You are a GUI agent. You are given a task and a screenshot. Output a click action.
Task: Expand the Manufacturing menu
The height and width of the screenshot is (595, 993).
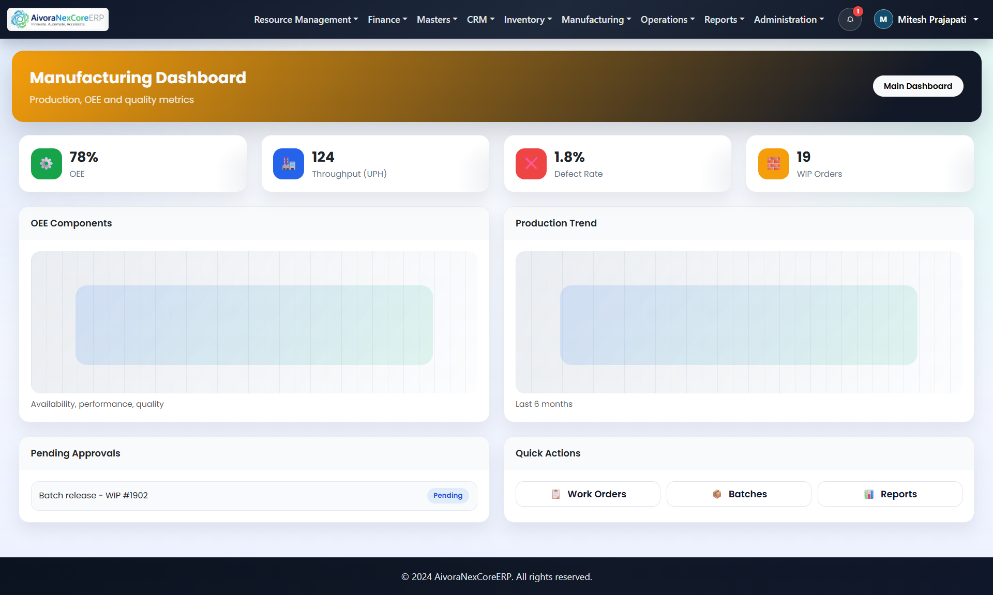point(596,20)
